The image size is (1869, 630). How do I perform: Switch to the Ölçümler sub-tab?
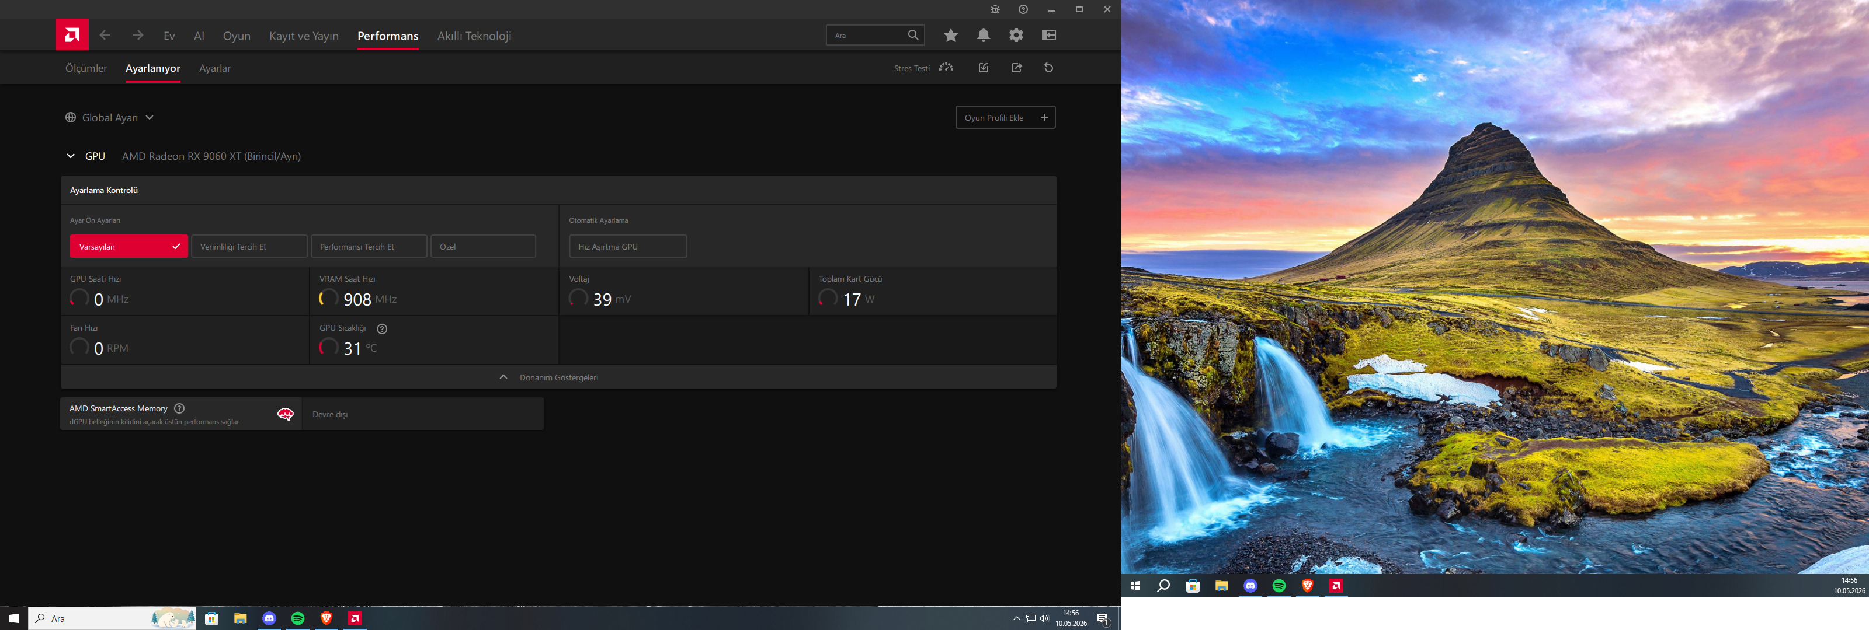point(86,68)
